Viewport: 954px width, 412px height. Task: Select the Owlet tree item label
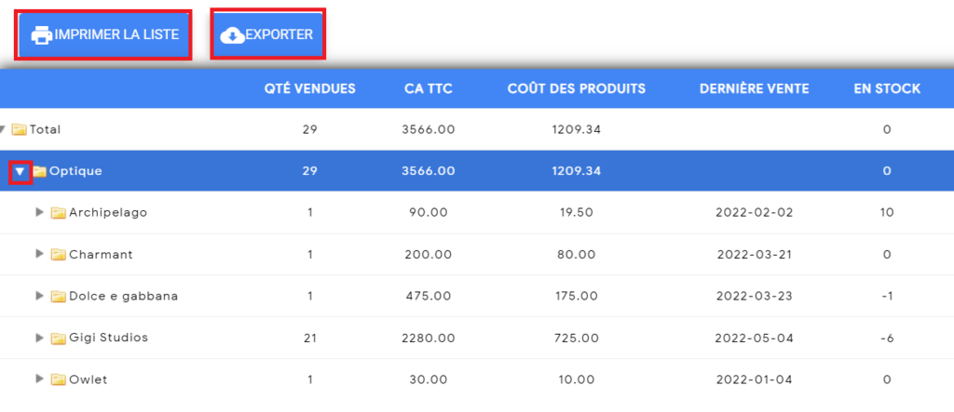point(89,379)
